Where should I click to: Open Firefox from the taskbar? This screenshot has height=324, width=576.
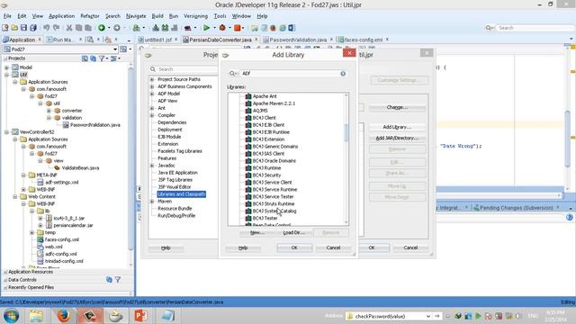point(63,316)
